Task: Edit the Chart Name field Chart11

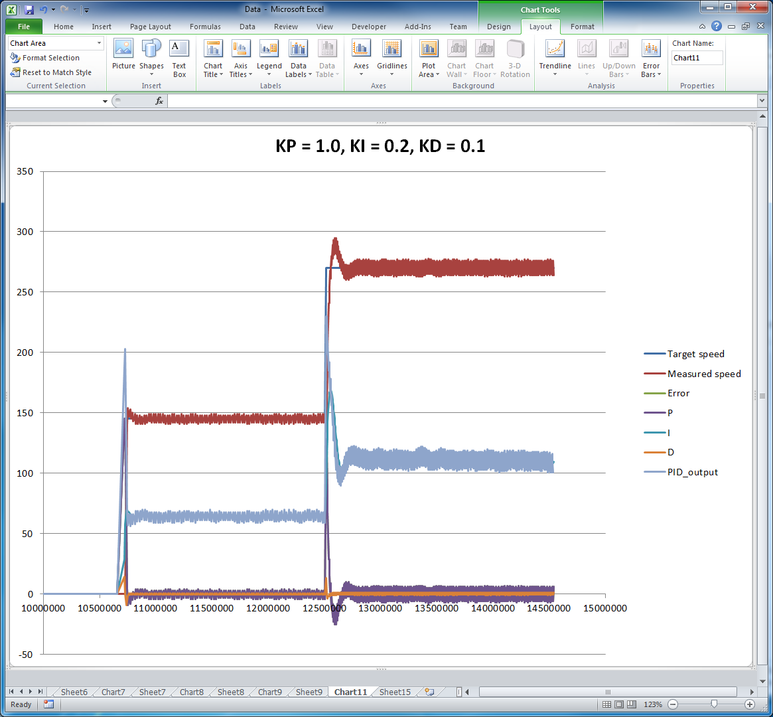Action: click(697, 58)
